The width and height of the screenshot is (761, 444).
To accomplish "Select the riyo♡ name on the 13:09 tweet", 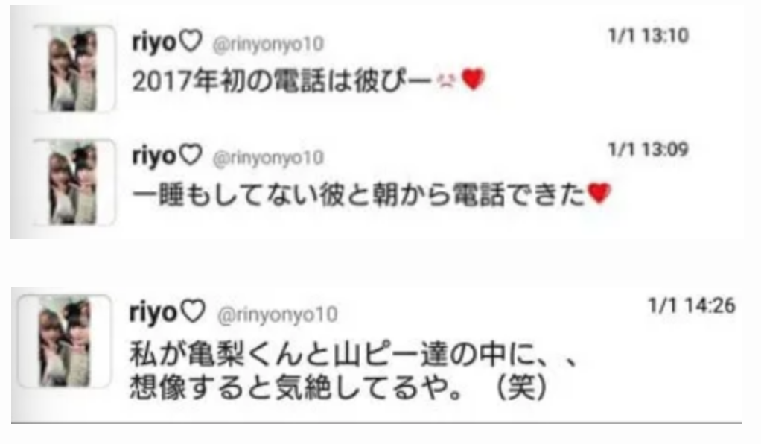I will point(167,156).
